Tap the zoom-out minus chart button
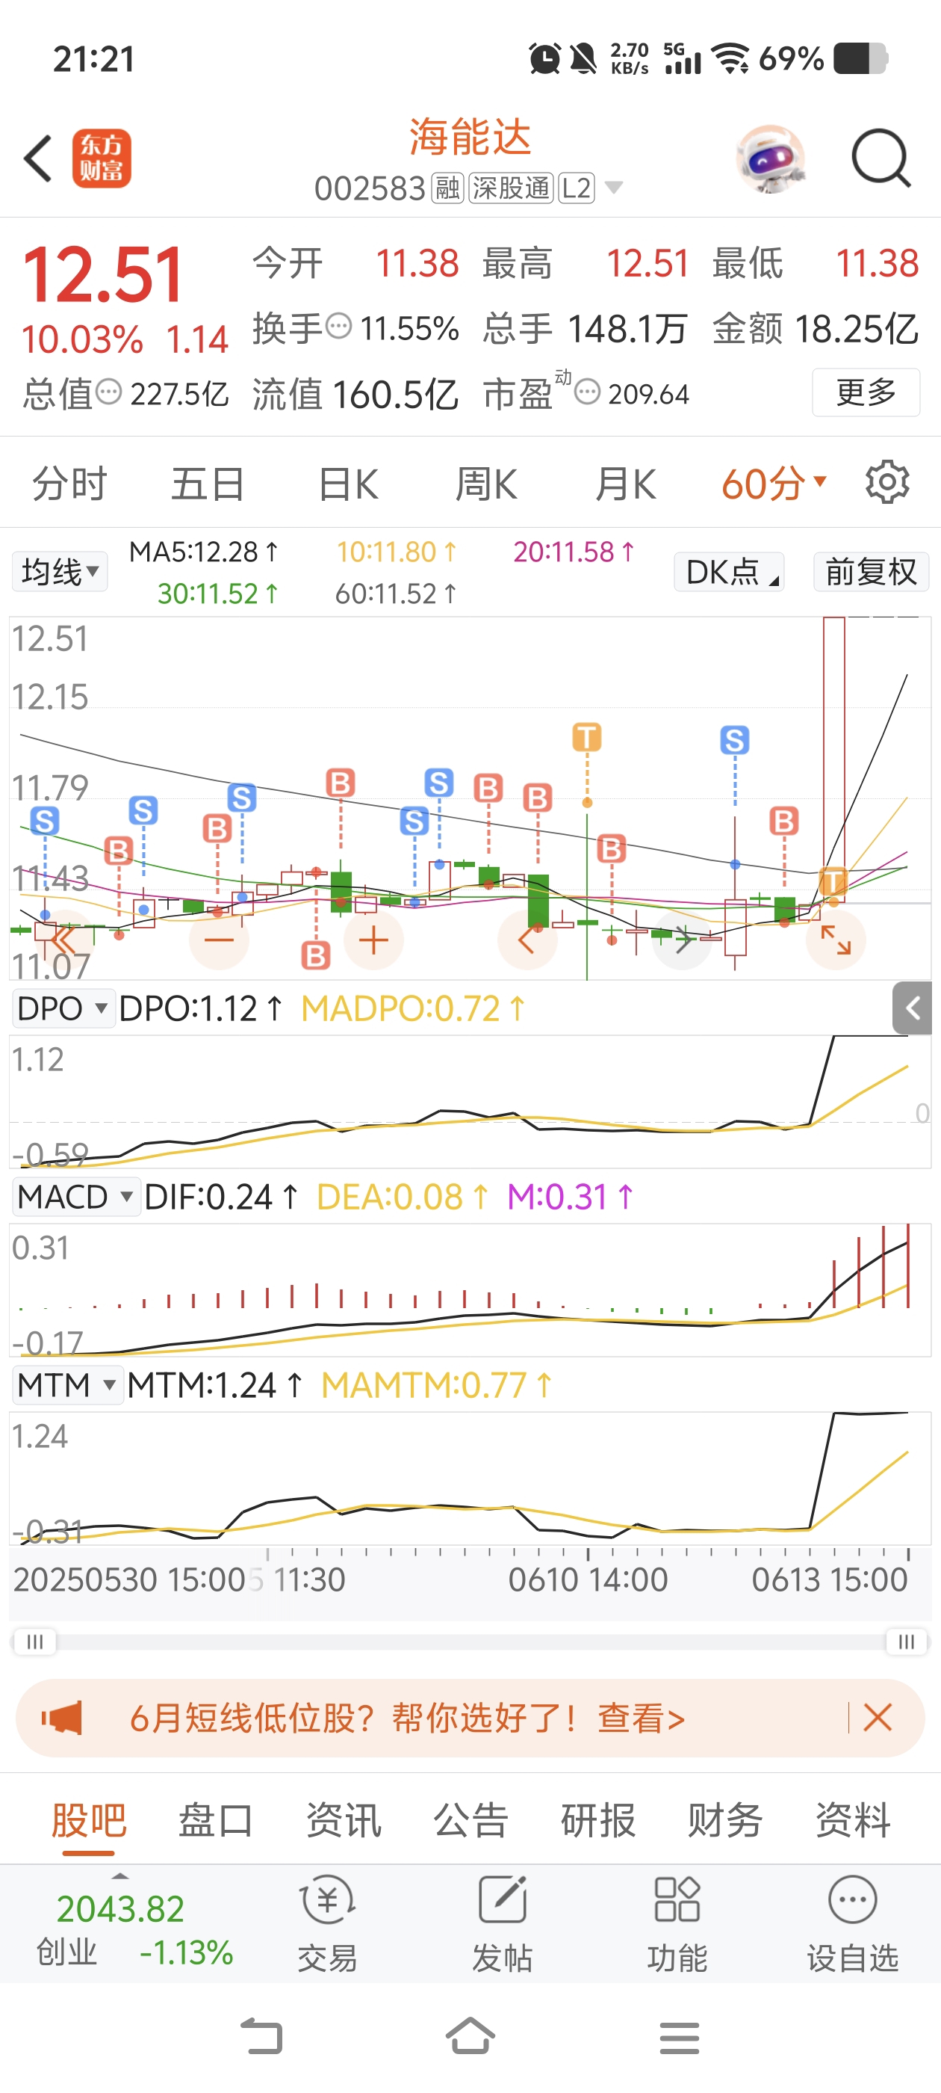 click(218, 940)
